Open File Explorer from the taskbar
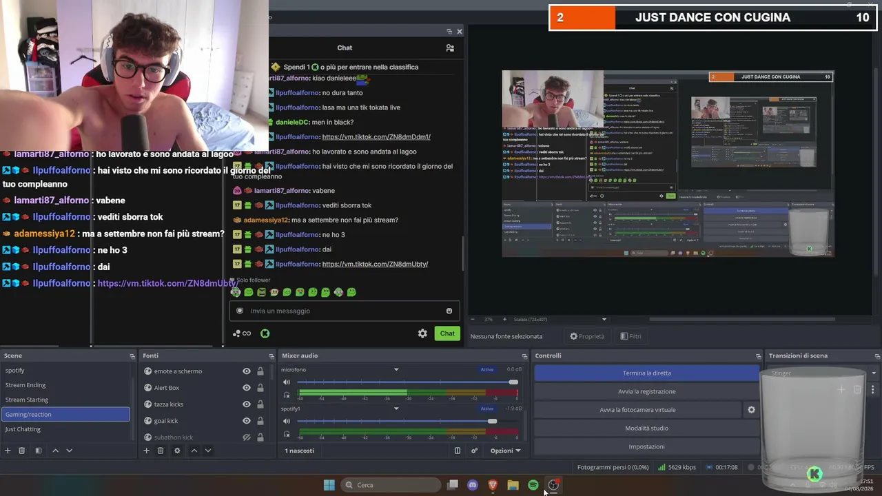The height and width of the screenshot is (496, 882). click(x=513, y=485)
